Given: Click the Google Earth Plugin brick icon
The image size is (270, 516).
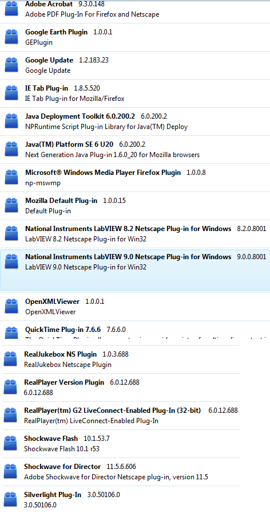Looking at the screenshot, I should click(11, 37).
